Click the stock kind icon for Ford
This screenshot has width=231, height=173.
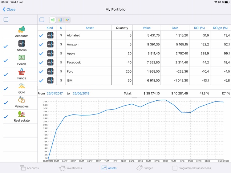pyautogui.click(x=50, y=71)
